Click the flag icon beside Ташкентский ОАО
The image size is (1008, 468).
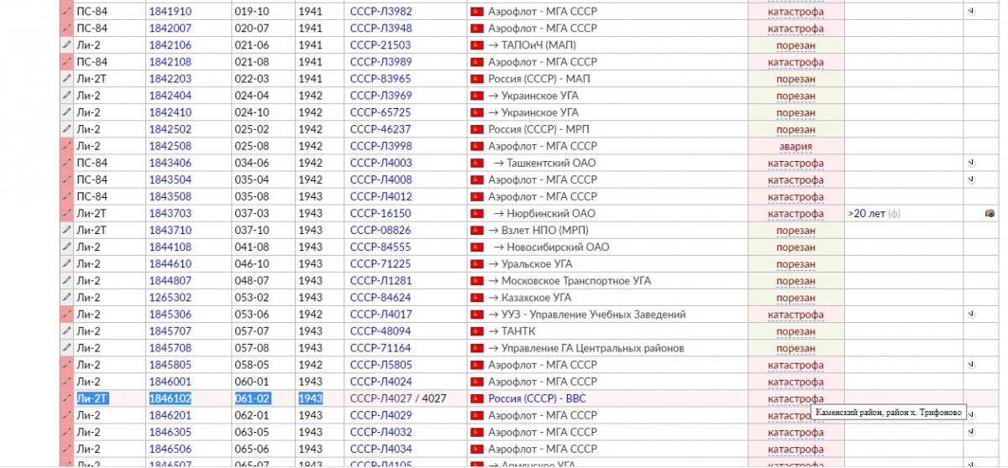click(x=478, y=163)
